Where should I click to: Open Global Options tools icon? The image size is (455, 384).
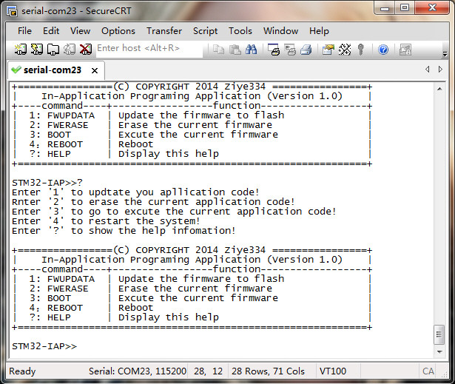345,50
